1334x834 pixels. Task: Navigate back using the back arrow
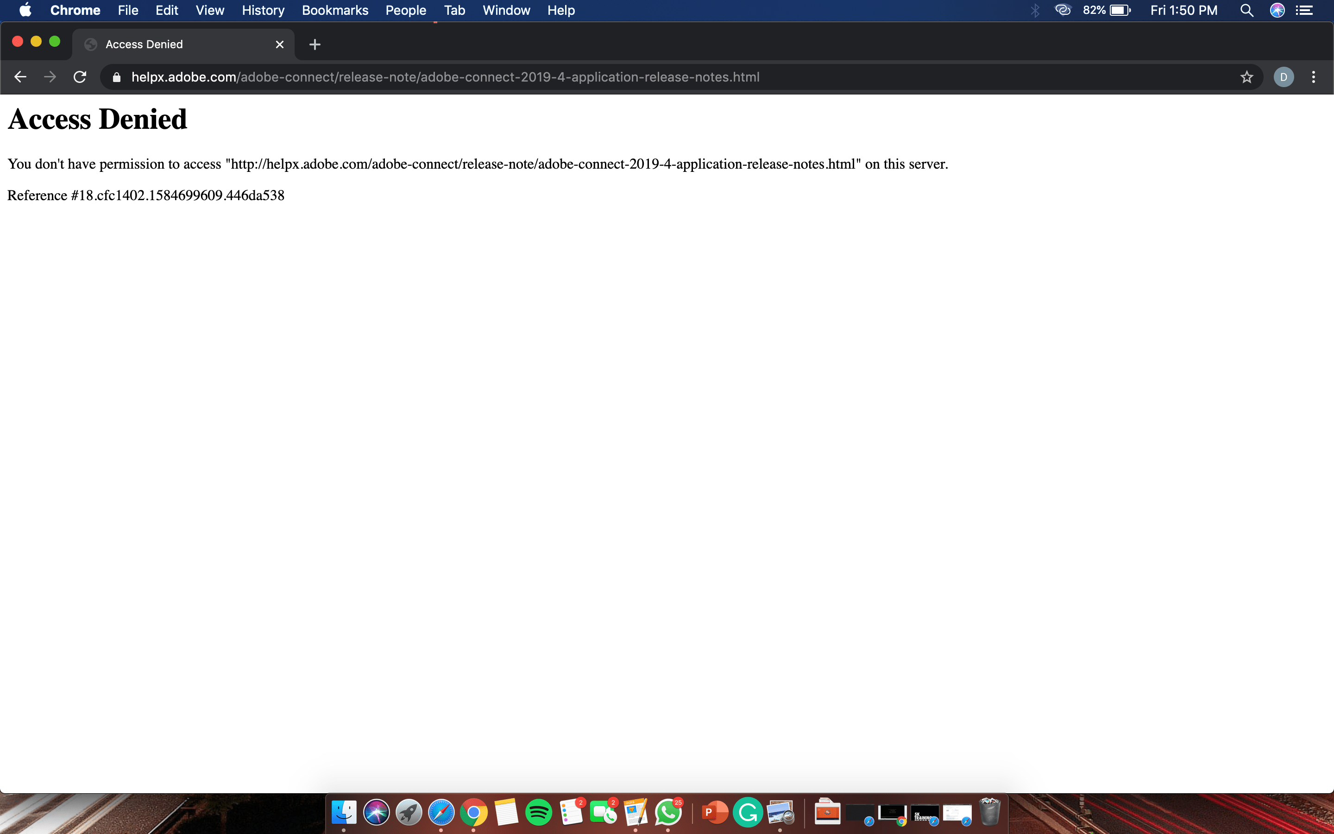(20, 76)
